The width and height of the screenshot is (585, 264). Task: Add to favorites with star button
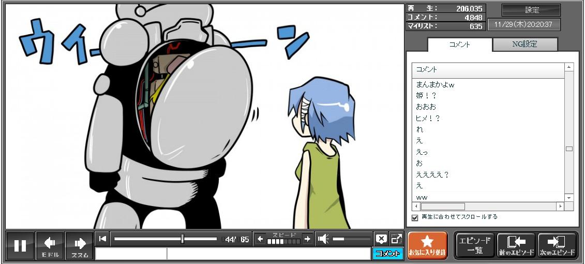click(427, 245)
